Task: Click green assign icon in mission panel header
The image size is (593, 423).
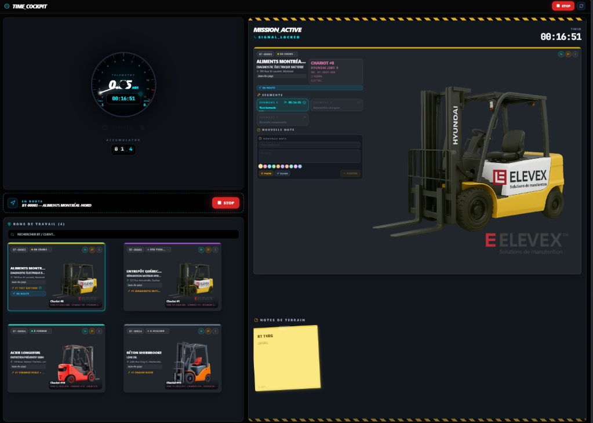Action: [561, 54]
